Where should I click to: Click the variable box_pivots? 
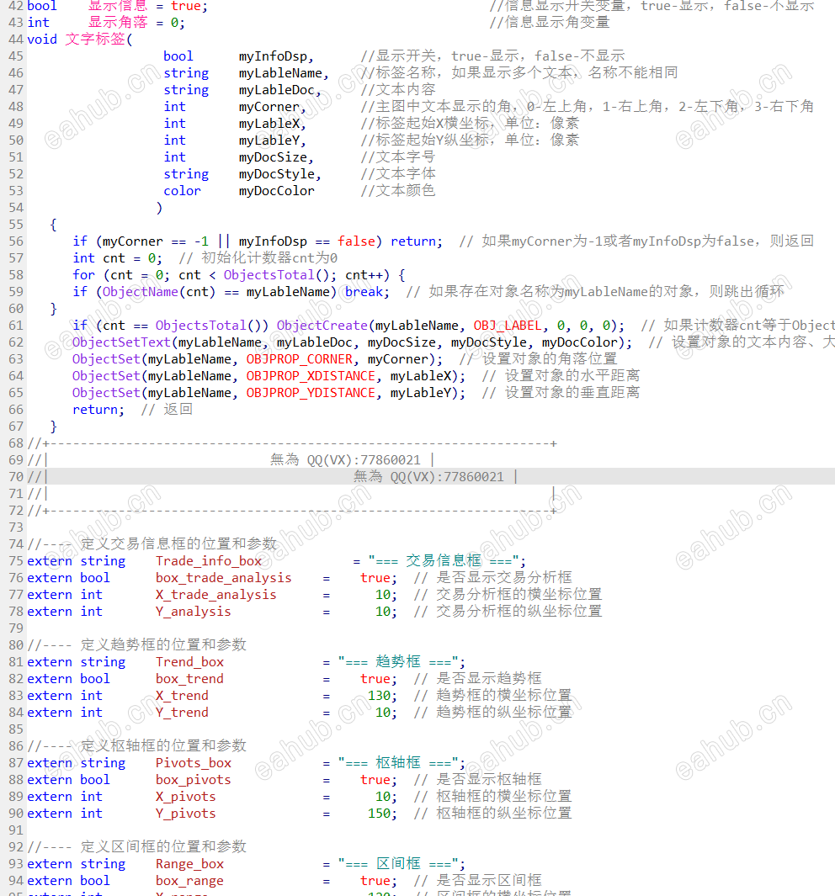[x=193, y=779]
